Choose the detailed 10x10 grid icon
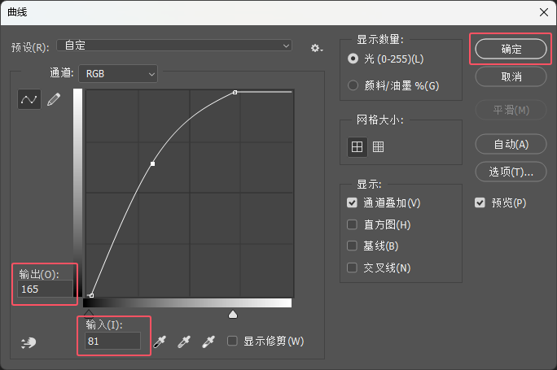Viewport: 557px width, 370px height. tap(378, 146)
